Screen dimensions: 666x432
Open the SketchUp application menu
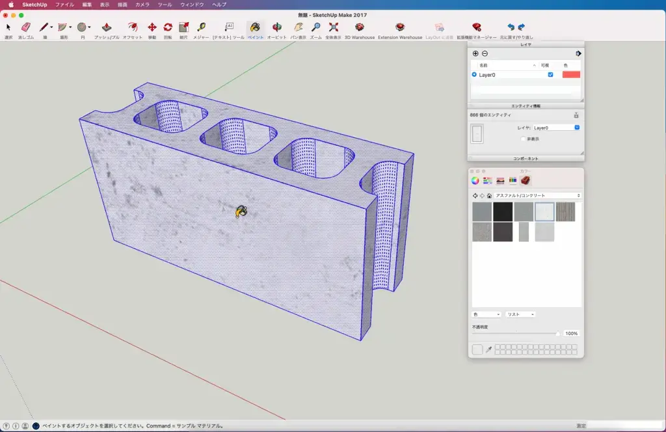tap(34, 5)
